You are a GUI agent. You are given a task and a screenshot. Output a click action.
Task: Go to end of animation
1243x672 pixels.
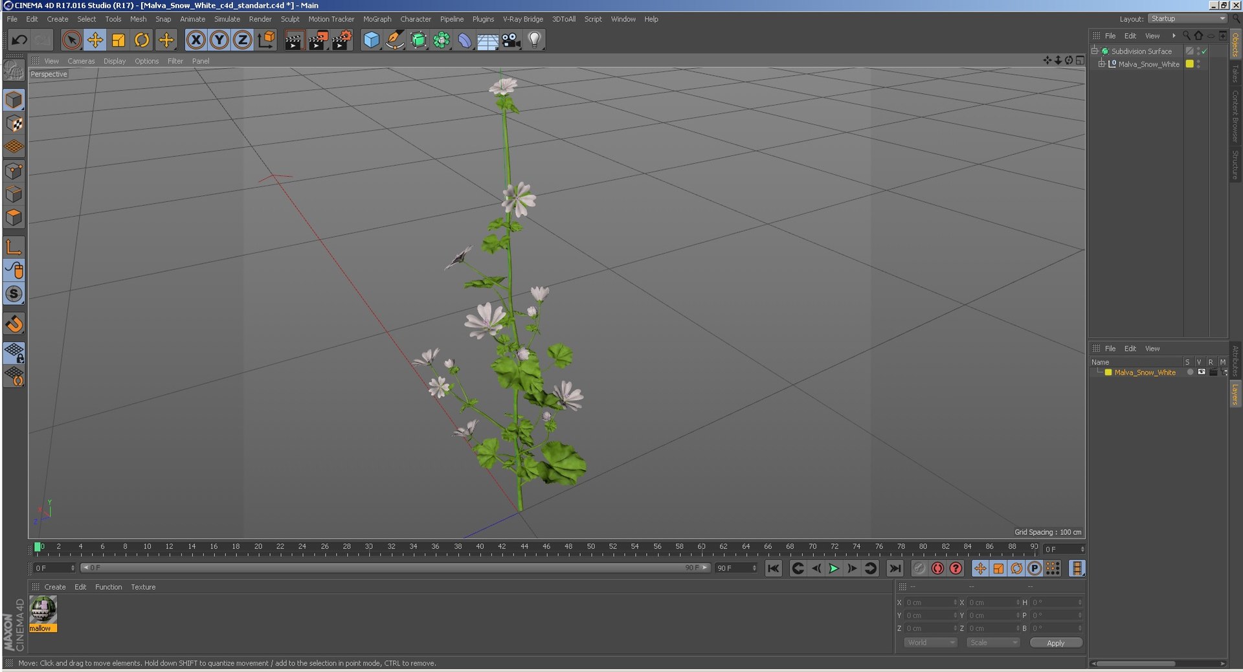[x=895, y=568]
